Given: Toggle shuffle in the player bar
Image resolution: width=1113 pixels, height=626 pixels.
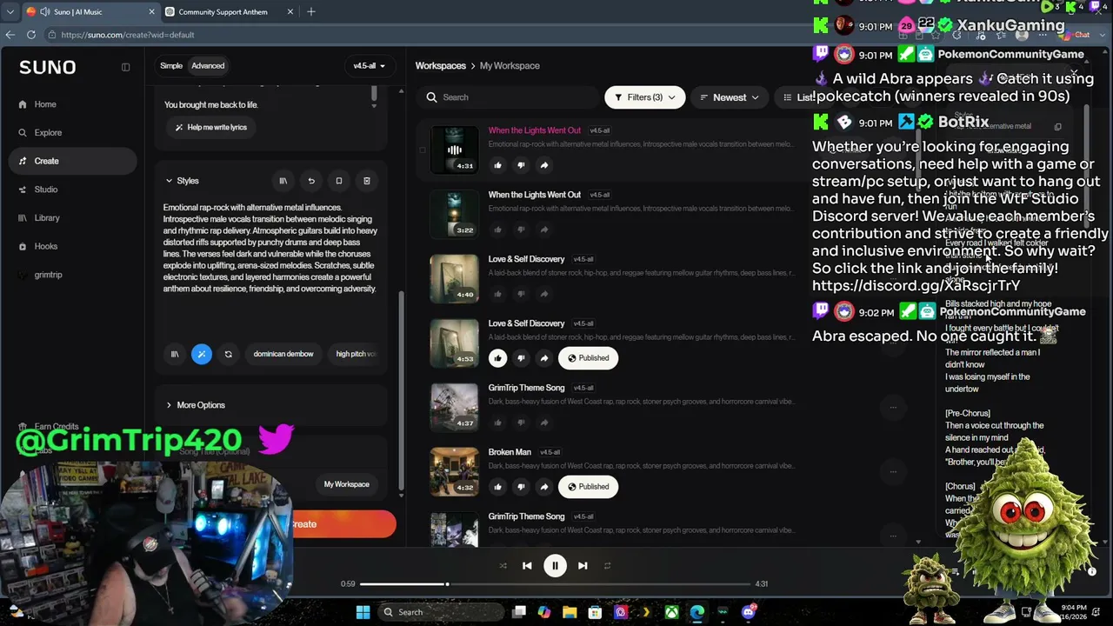Looking at the screenshot, I should (503, 566).
